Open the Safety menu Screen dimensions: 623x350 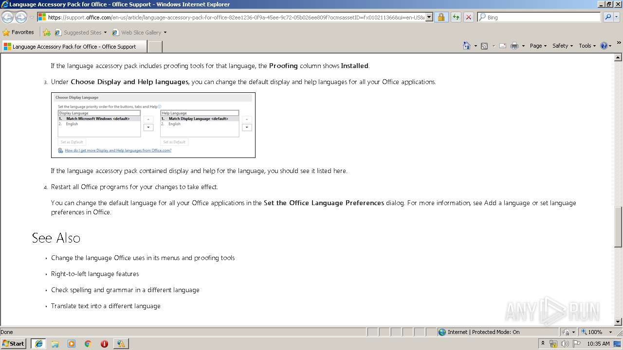(x=563, y=46)
